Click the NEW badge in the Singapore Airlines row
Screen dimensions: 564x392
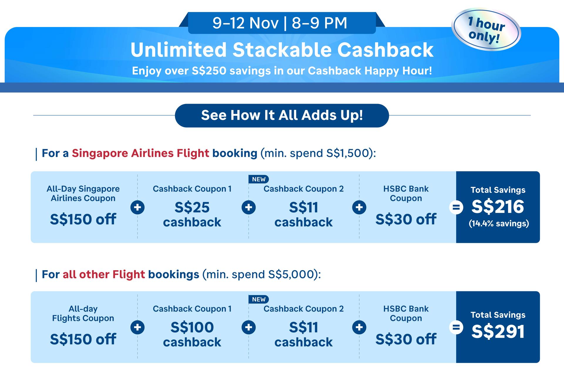point(258,179)
